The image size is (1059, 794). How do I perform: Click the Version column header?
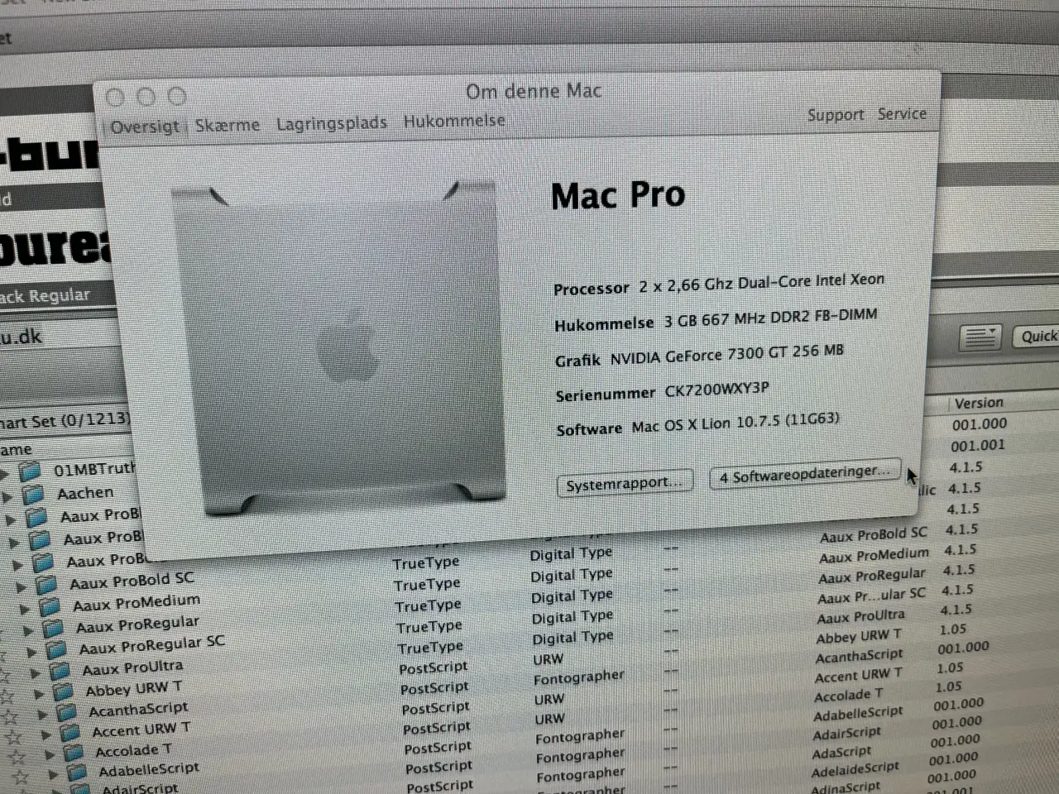point(979,403)
